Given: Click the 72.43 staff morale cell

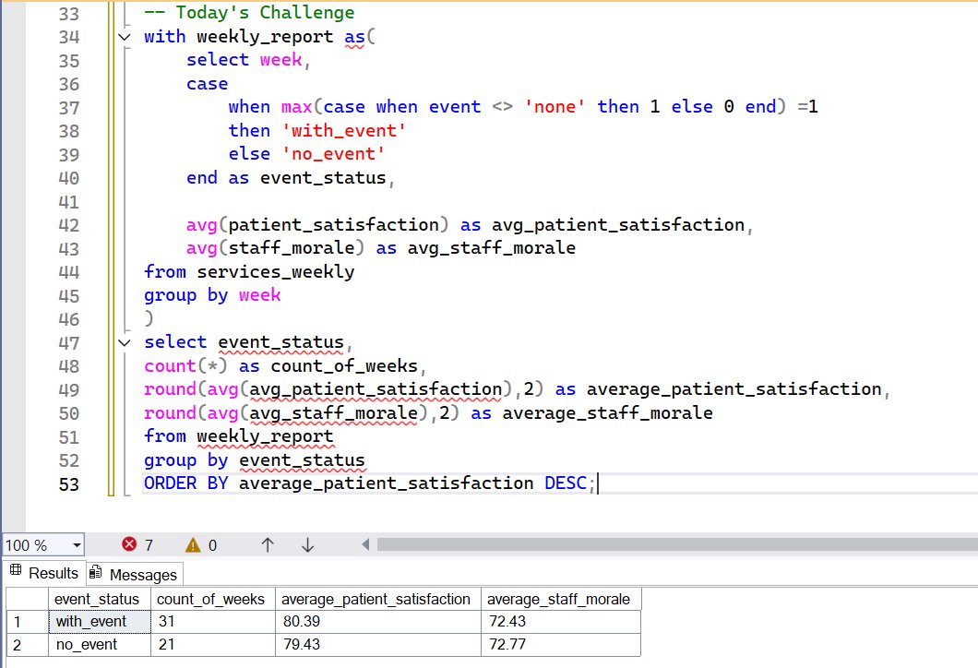Looking at the screenshot, I should 561,621.
